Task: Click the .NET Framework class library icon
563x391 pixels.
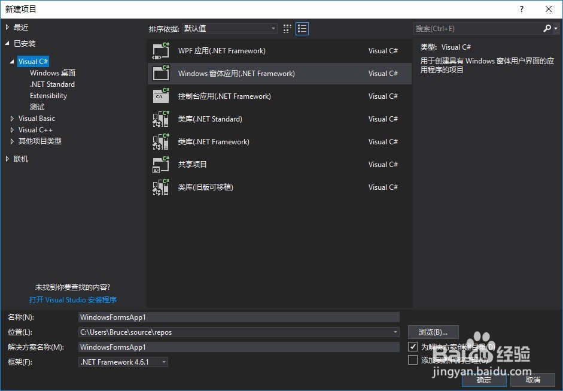Action: [x=160, y=141]
